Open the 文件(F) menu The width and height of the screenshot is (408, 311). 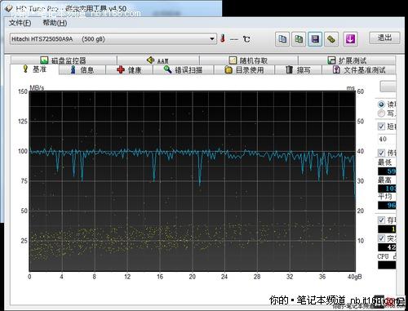pos(20,23)
